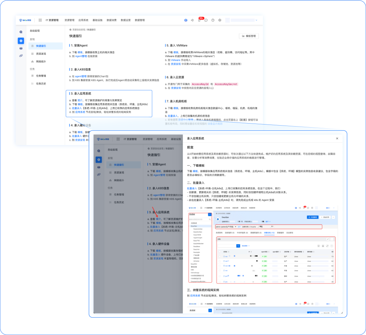Screen dimensions: 366x335
Task: Open 数据运营 menu in upper header
Action: click(x=126, y=20)
